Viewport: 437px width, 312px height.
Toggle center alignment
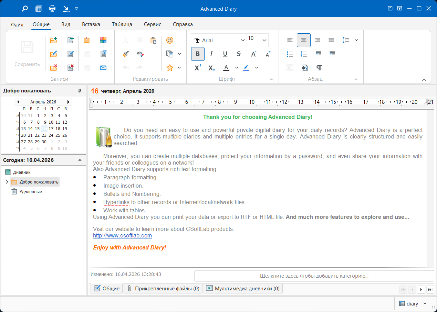(x=304, y=40)
